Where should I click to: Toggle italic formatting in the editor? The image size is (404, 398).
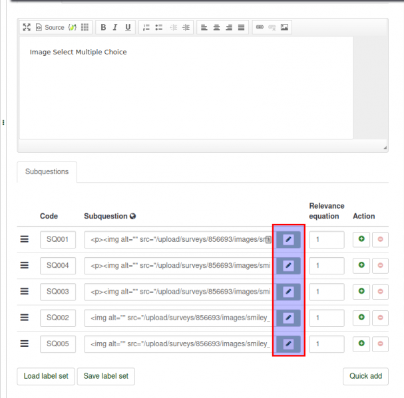point(115,27)
